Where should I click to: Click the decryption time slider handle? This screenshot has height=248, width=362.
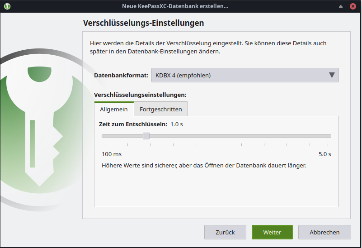point(146,136)
